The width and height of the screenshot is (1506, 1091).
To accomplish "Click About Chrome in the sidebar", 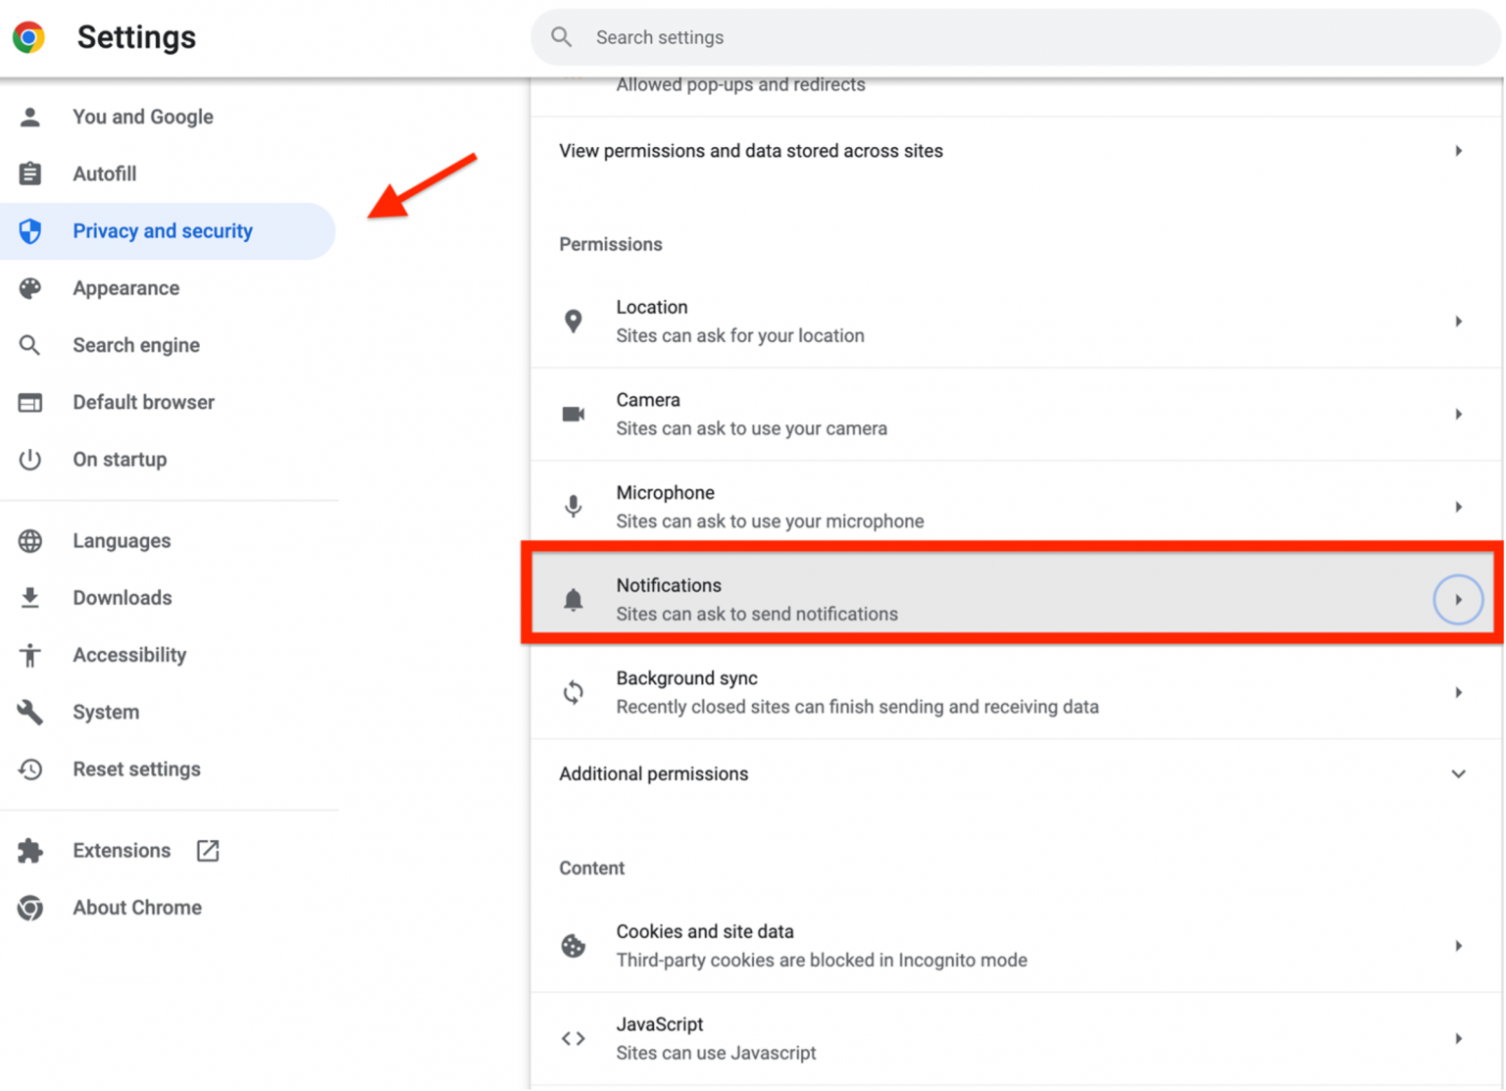I will (137, 907).
